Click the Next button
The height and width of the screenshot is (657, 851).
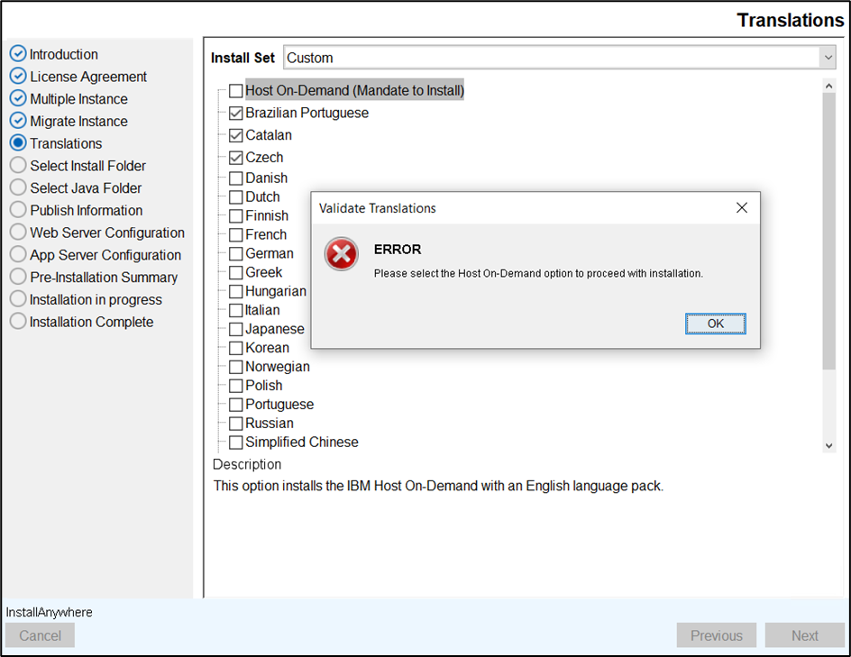[x=804, y=635]
